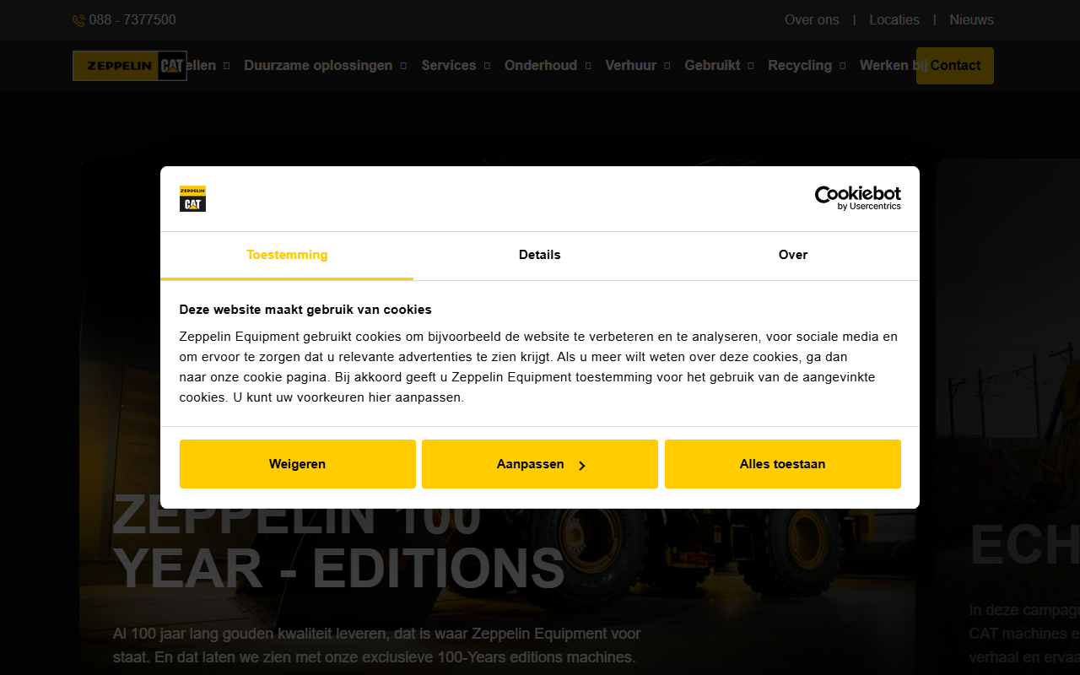Switch to the Over tab
Screen dimensions: 1080x675
(793, 256)
